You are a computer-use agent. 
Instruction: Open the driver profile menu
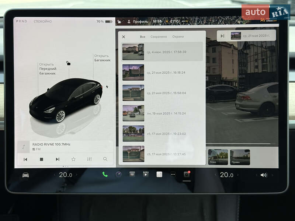click(x=137, y=22)
